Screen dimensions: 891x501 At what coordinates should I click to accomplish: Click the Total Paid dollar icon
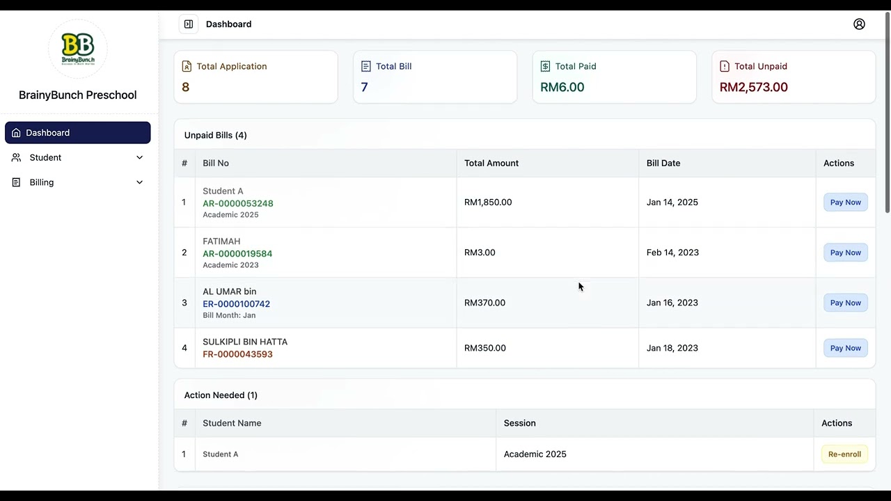coord(545,67)
